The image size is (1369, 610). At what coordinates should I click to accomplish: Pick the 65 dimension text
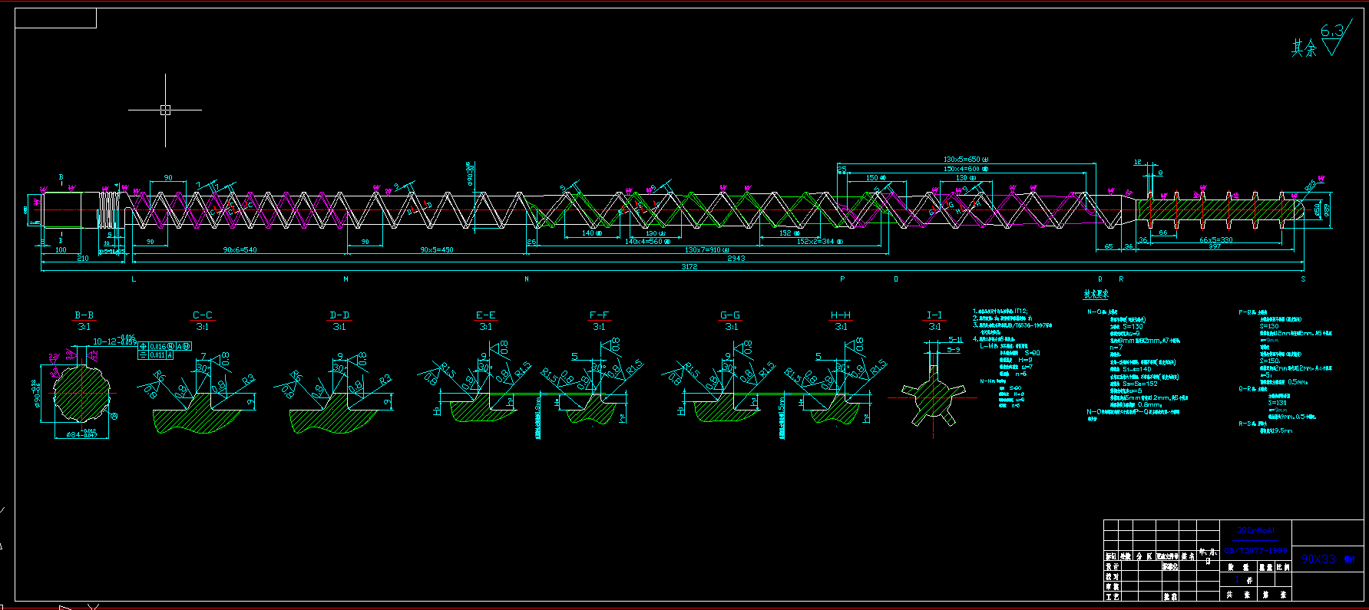[x=1109, y=247]
